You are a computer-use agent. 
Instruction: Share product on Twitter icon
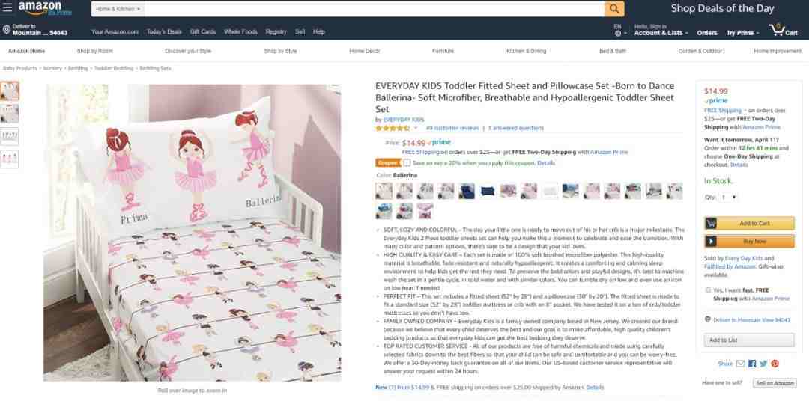pos(763,364)
